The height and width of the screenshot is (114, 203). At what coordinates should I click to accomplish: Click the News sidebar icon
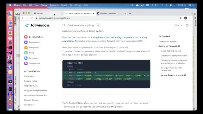[26, 53]
